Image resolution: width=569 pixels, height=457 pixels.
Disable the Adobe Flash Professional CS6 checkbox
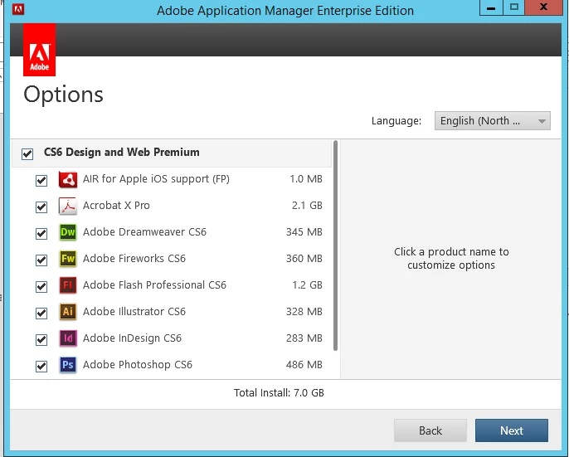point(41,286)
